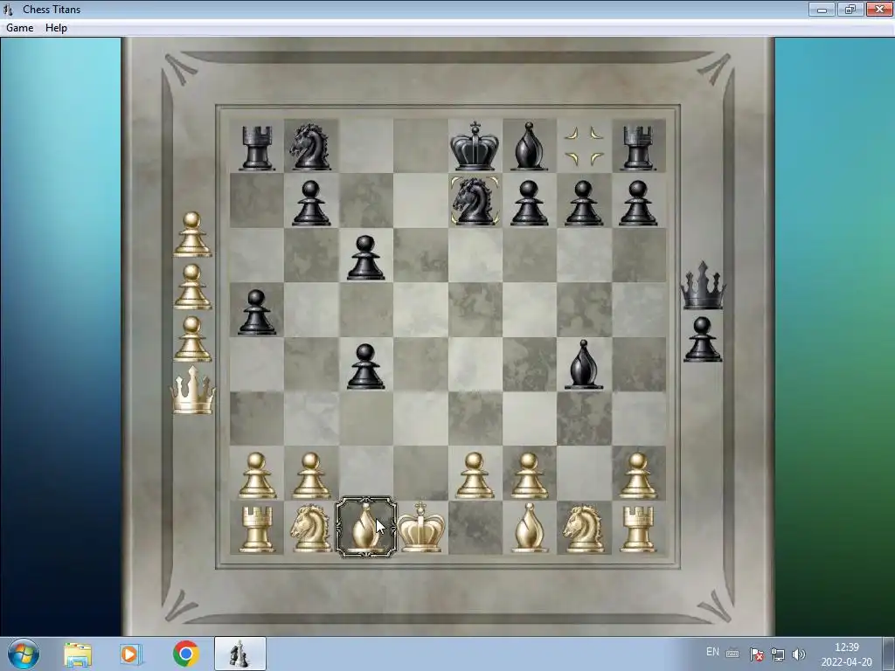Viewport: 895px width, 671px height.
Task: Select the black rook on a8
Action: [256, 148]
